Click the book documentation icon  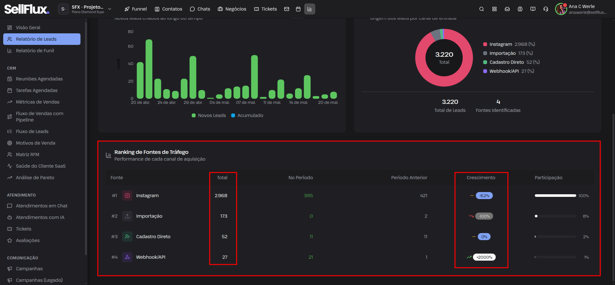(533, 9)
